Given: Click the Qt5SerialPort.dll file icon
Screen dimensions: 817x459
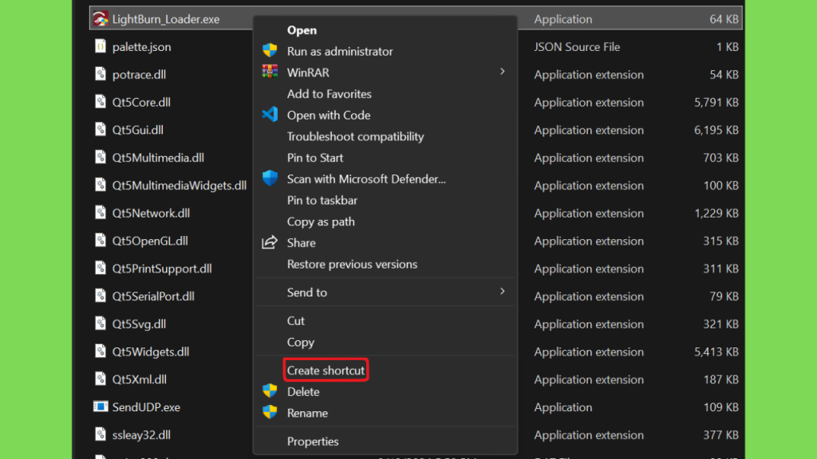Looking at the screenshot, I should (101, 296).
